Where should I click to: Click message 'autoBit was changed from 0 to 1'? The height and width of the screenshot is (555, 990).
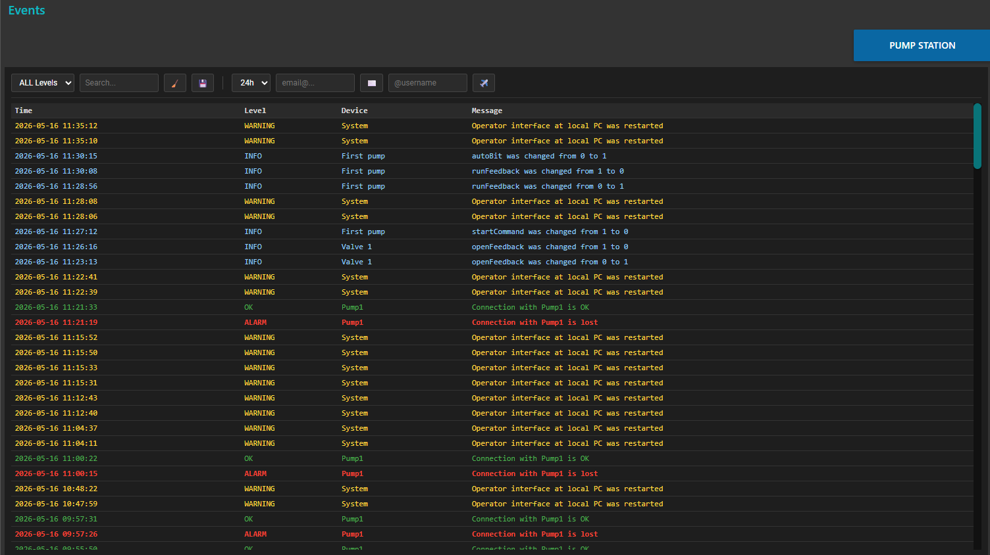tap(539, 156)
